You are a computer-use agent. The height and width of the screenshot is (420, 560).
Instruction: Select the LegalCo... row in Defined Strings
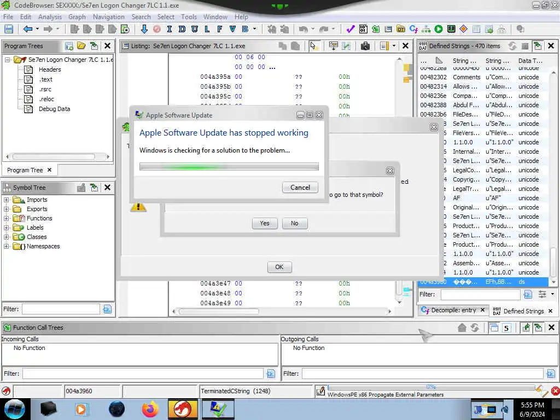pyautogui.click(x=484, y=171)
